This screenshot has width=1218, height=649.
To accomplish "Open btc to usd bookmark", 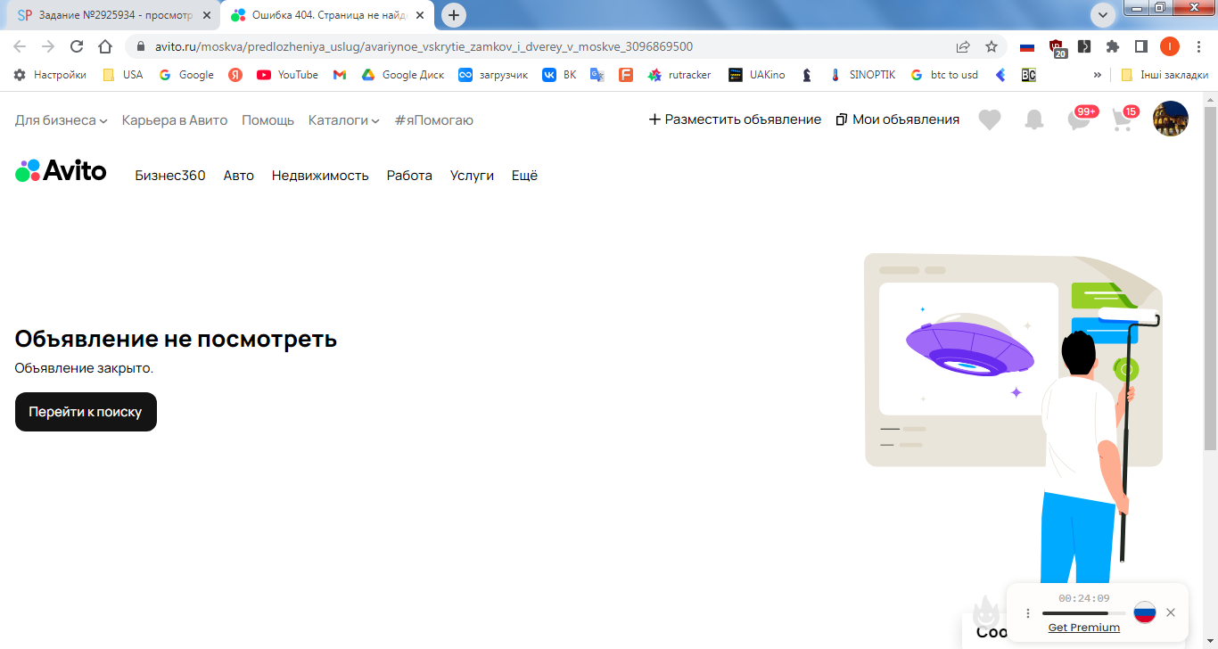I will pos(944,75).
